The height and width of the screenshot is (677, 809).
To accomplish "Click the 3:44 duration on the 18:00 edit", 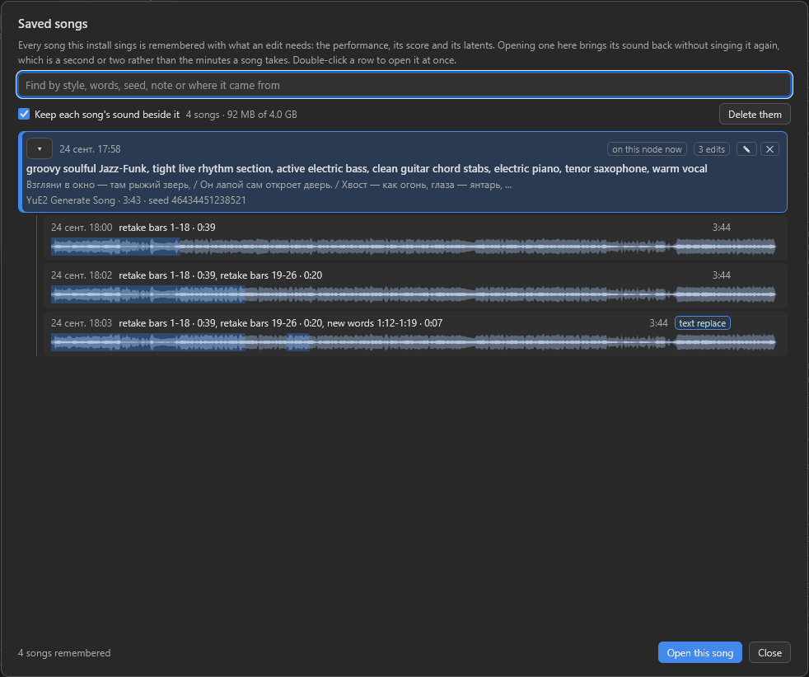I will point(722,228).
